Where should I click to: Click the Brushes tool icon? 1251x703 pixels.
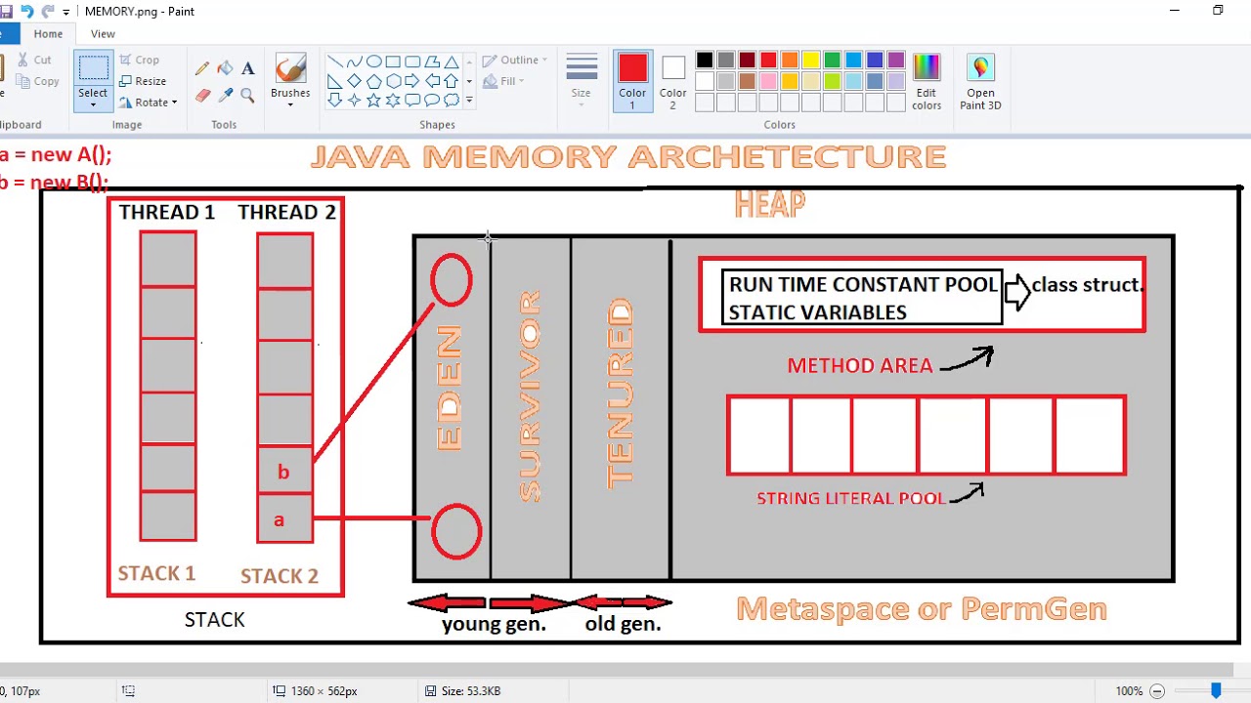coord(290,69)
